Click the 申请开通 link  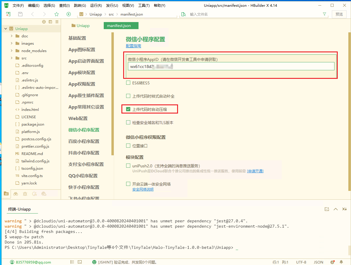(255, 171)
